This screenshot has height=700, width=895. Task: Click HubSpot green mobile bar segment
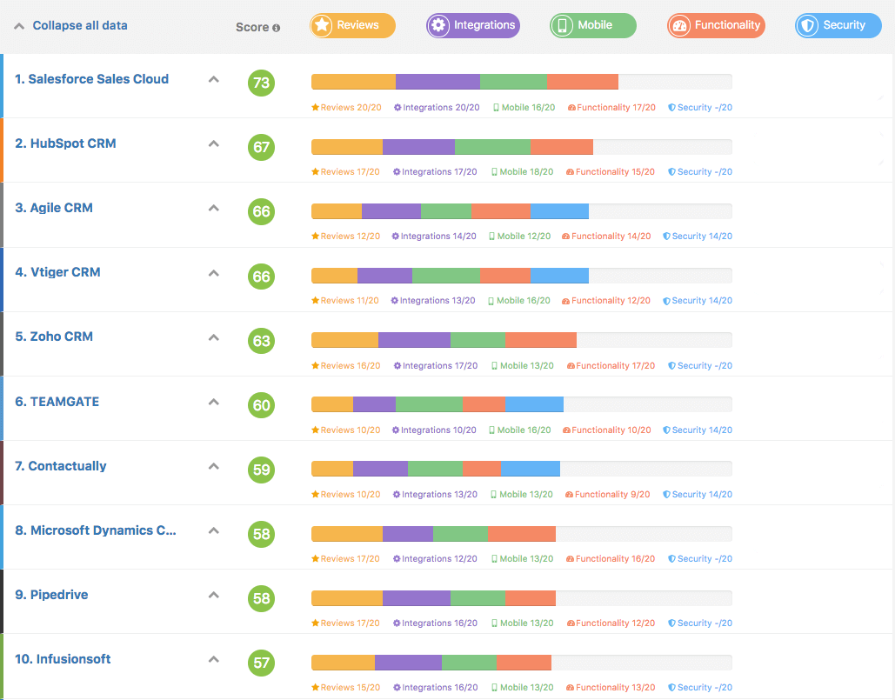coord(492,147)
